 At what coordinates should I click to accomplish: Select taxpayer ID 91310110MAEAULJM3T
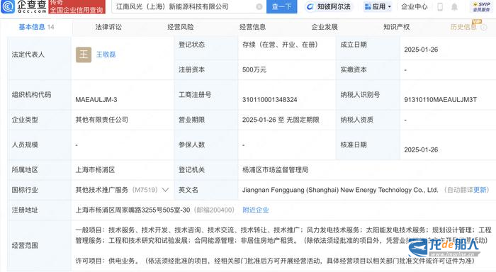440,100
